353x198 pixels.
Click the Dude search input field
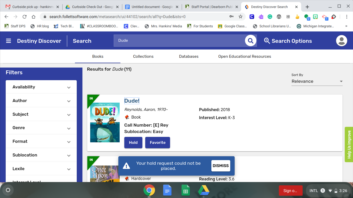click(x=179, y=40)
